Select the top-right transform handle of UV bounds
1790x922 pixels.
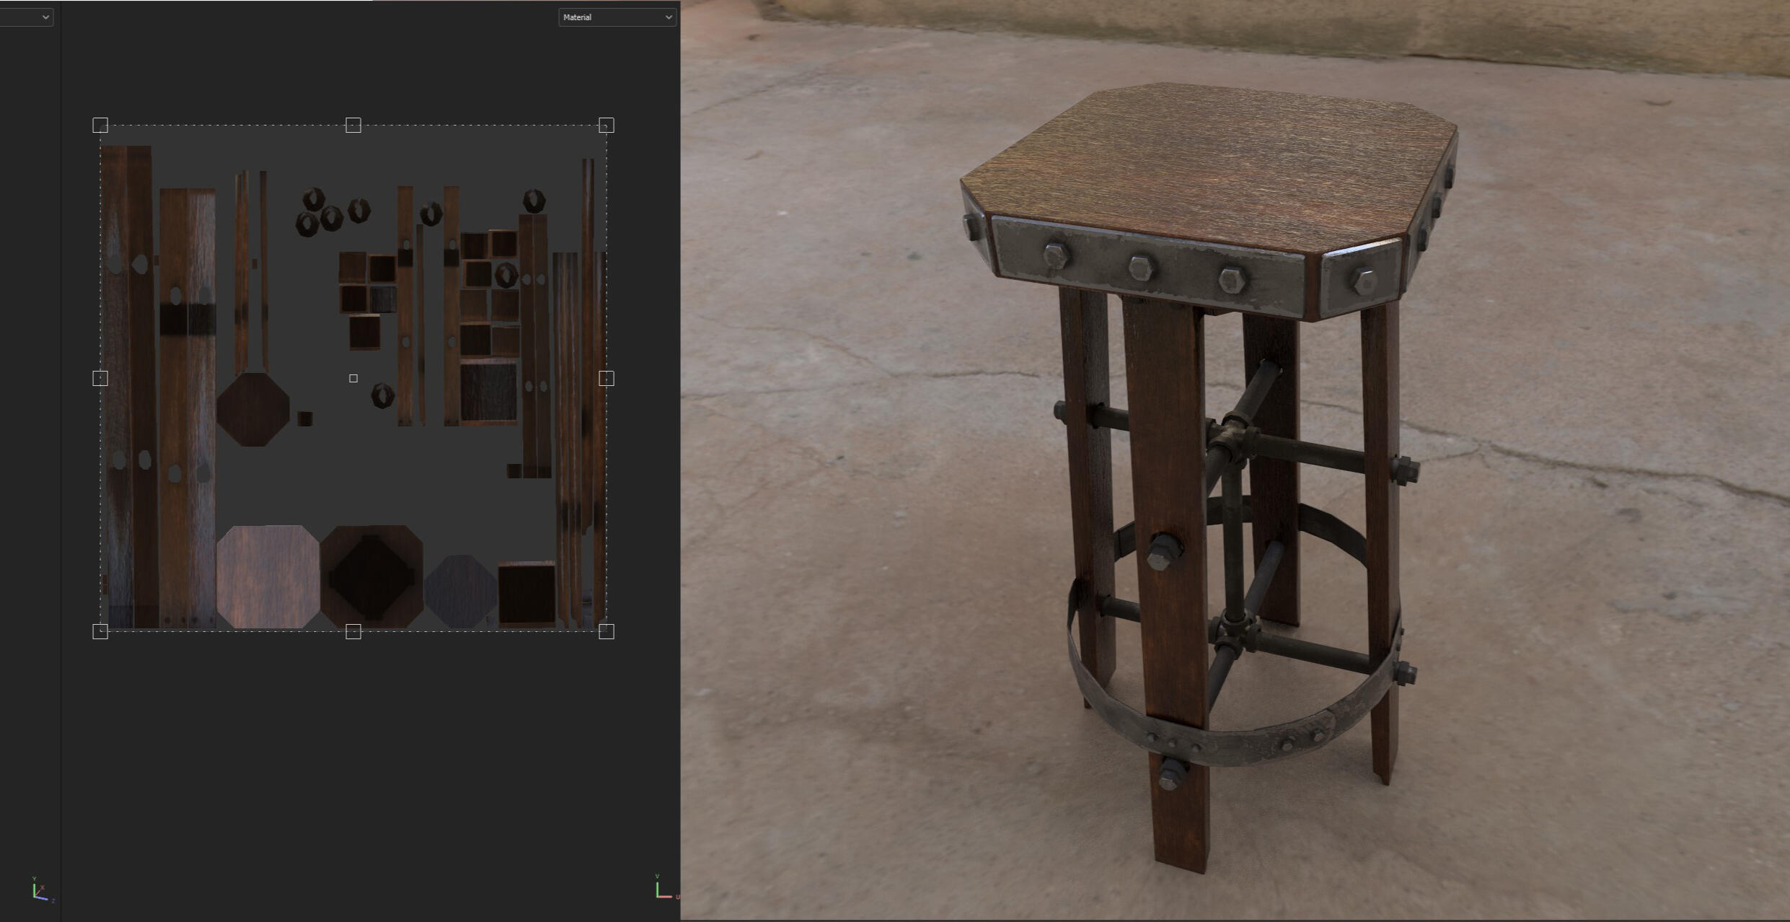click(607, 126)
